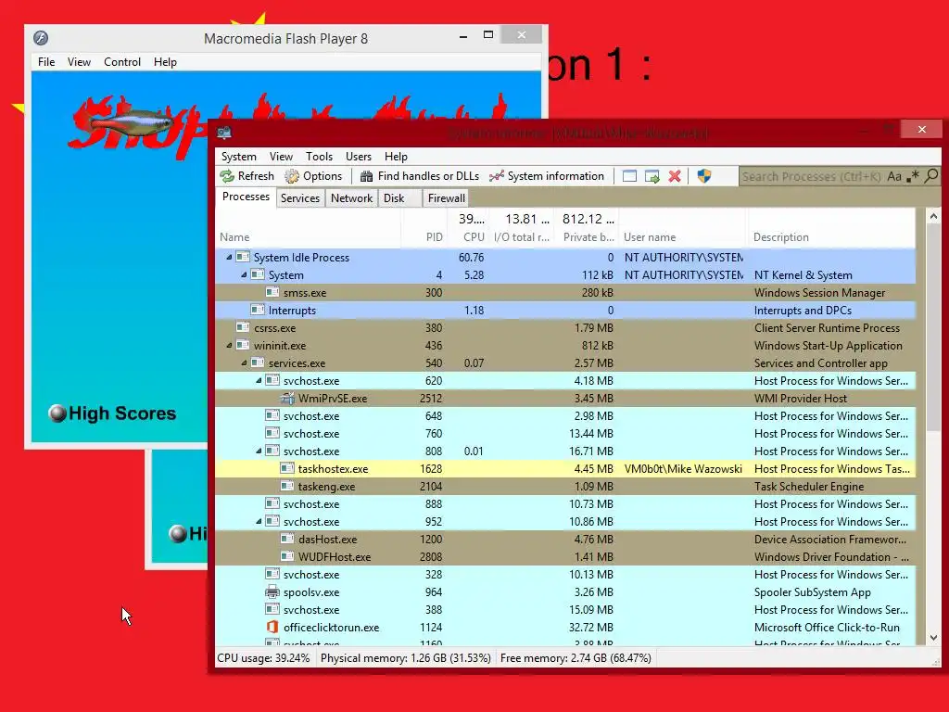
Task: Click the WmiPrvSE.exe process icon
Action: (x=287, y=399)
